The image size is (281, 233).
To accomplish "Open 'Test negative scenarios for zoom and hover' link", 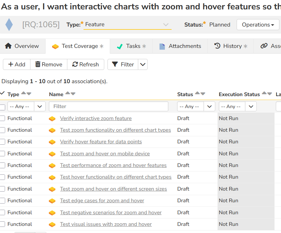I will coord(111,213).
